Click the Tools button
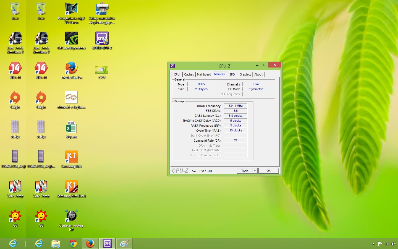 coord(245,171)
